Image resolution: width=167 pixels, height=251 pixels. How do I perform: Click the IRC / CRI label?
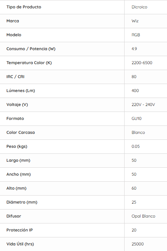coord(15,77)
